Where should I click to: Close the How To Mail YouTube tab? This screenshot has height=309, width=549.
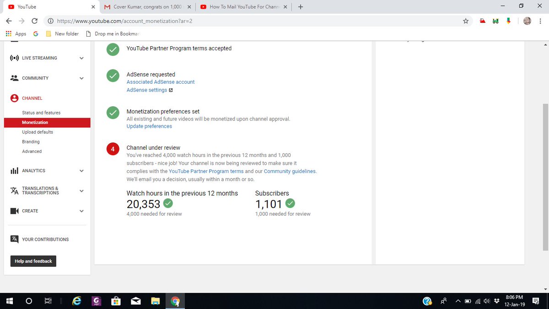pos(285,7)
